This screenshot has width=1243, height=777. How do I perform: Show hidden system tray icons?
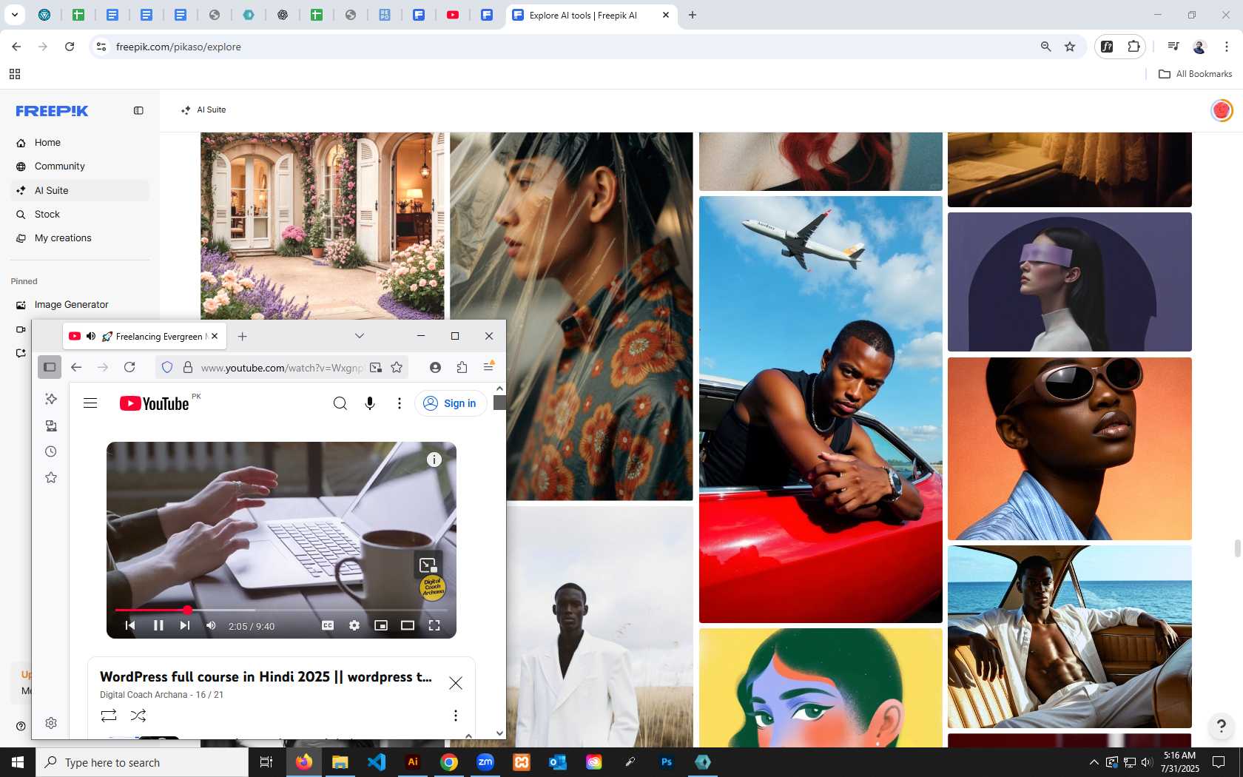pyautogui.click(x=1094, y=762)
